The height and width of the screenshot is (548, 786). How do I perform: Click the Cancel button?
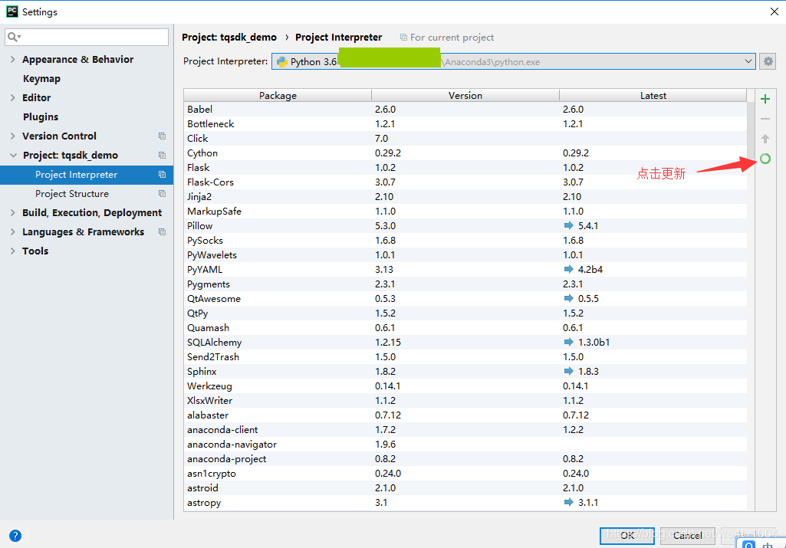pyautogui.click(x=687, y=536)
